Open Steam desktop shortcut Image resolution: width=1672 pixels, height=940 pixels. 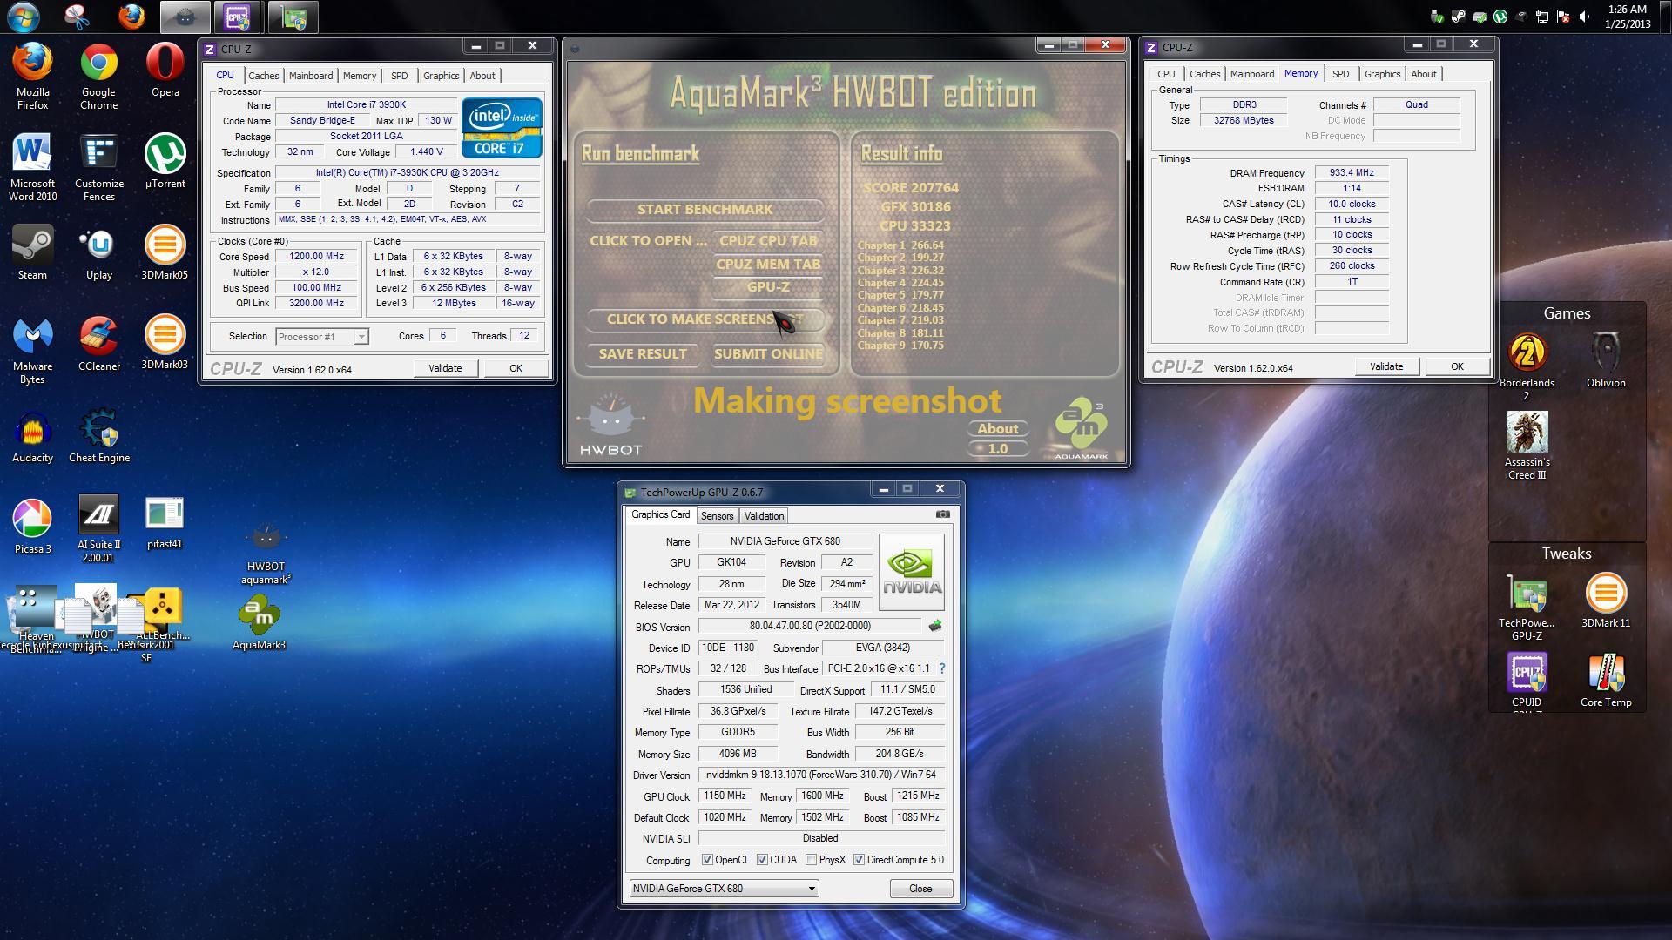pyautogui.click(x=33, y=253)
